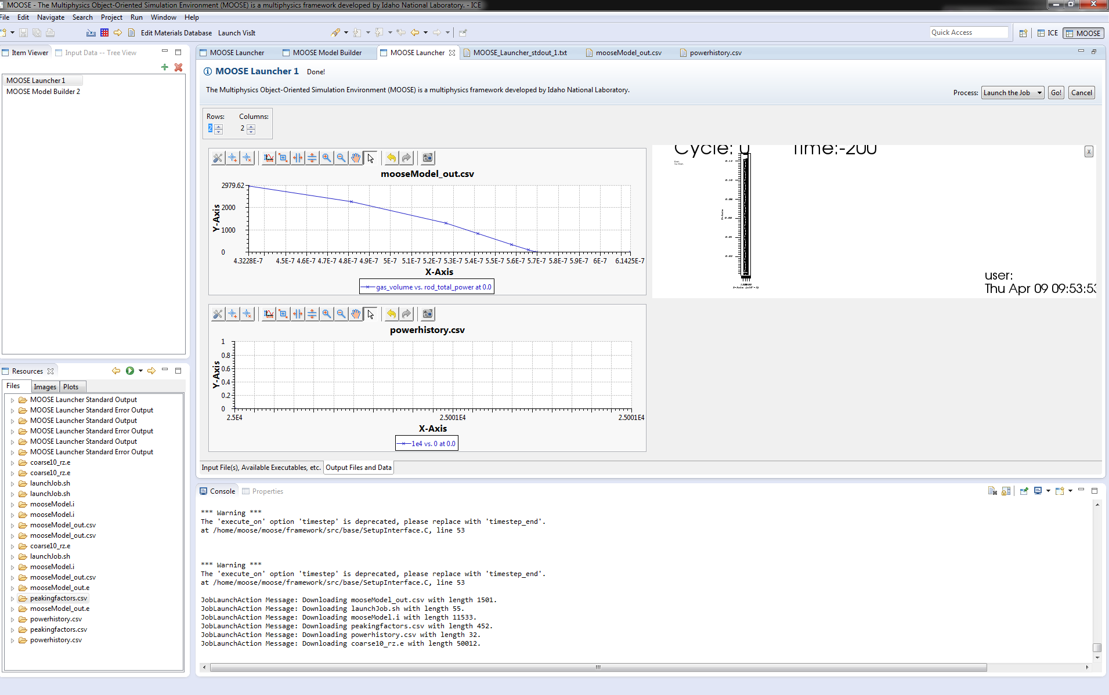
Task: Open the Properties view tab
Action: (268, 491)
